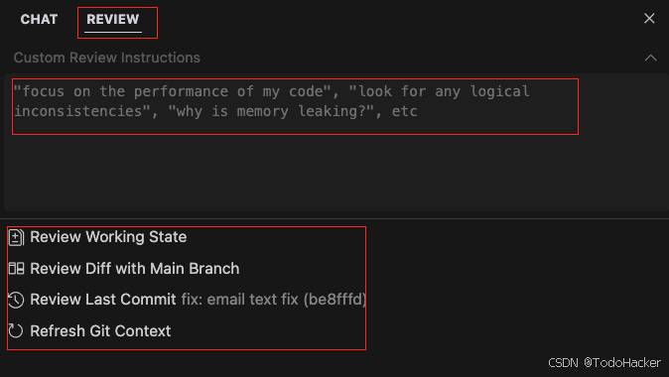
Task: Select the Review Last Commit label
Action: point(103,300)
